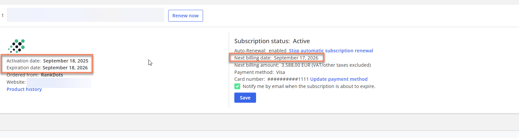Uncheck the email notification checkbox
519x138 pixels.
pos(237,86)
